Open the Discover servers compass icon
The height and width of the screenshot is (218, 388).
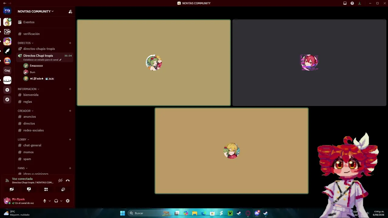pos(7,99)
